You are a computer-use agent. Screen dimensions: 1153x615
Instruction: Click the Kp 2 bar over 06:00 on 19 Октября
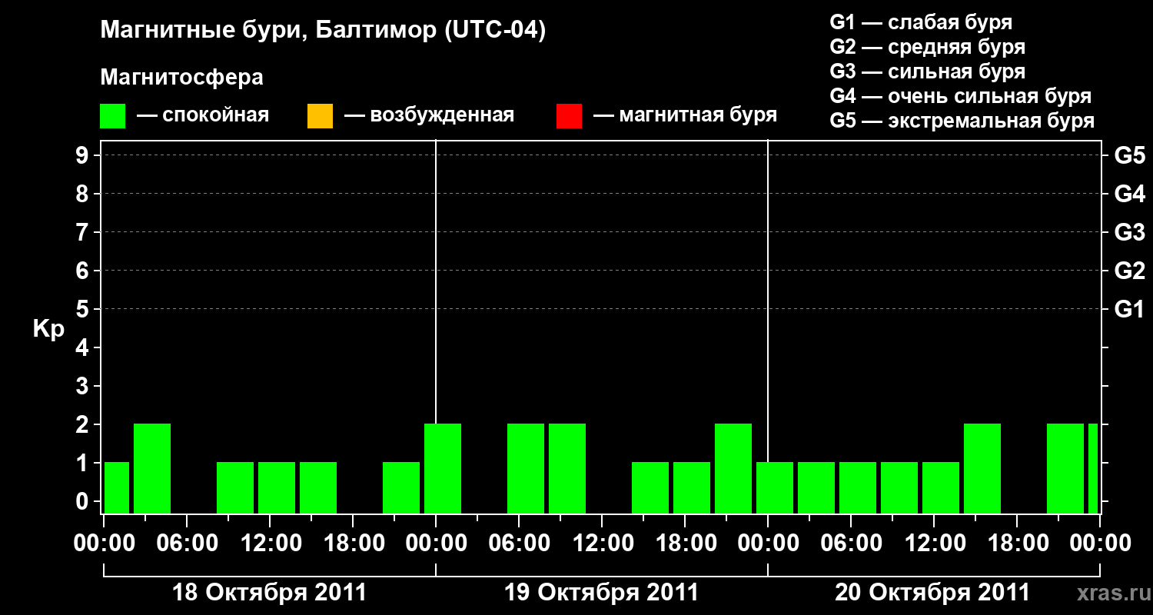click(x=526, y=468)
